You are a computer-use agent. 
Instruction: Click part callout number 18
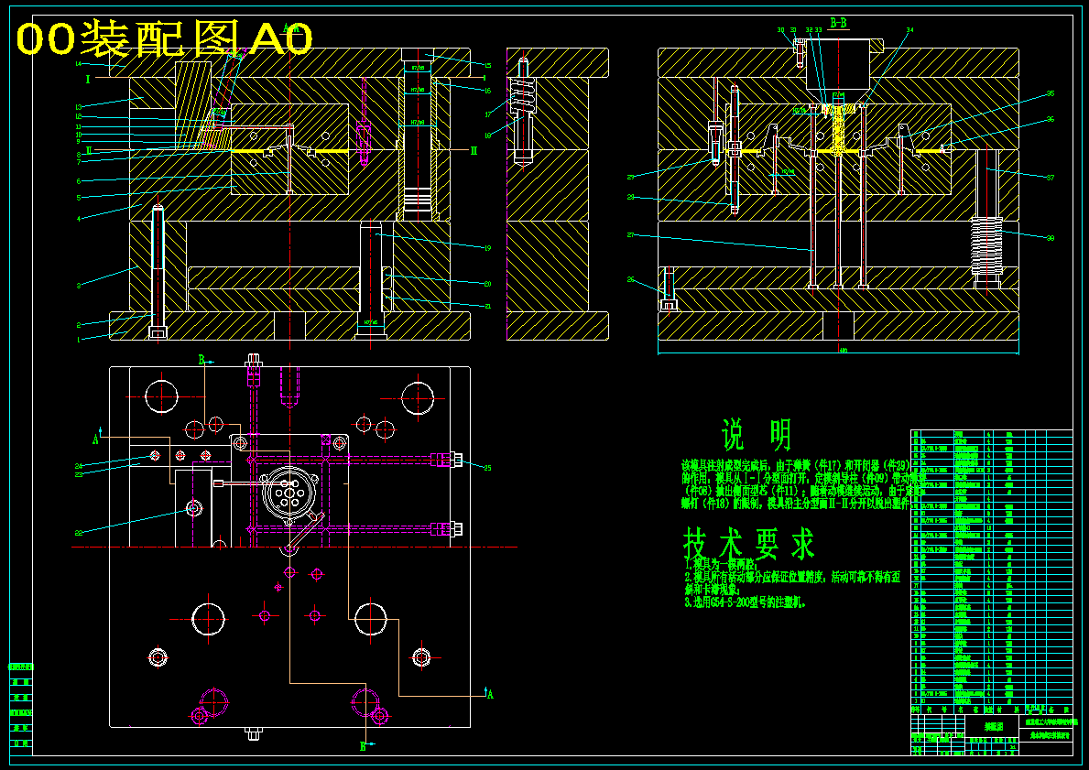[x=487, y=136]
